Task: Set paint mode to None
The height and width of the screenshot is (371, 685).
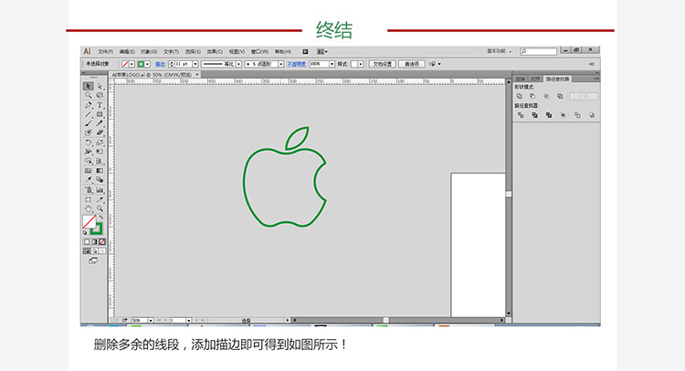Action: 101,241
